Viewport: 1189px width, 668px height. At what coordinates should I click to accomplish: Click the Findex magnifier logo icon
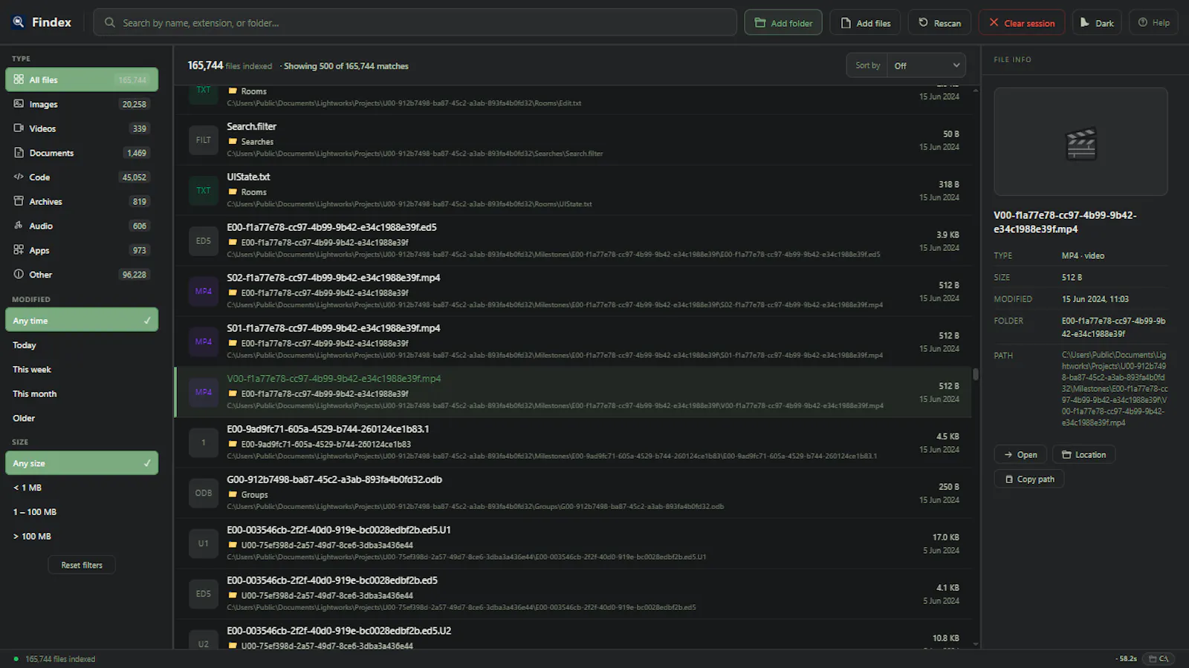[x=19, y=22]
